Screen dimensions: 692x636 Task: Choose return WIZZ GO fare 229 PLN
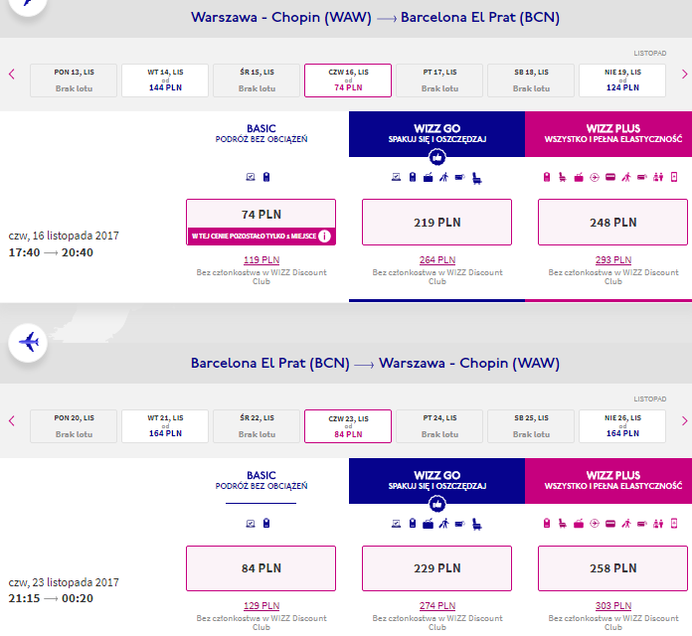tap(436, 568)
